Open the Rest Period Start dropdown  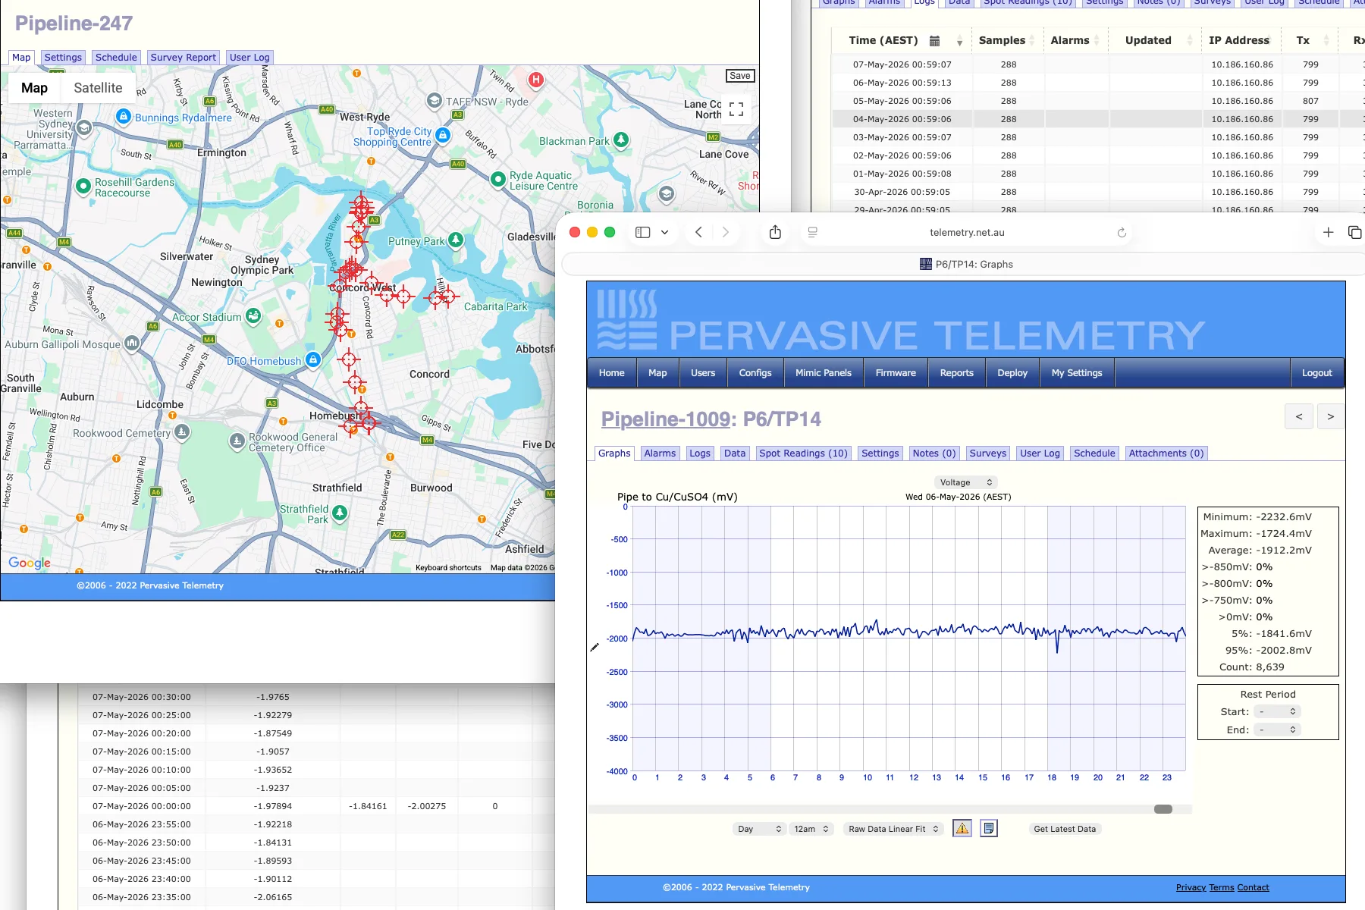pyautogui.click(x=1277, y=711)
